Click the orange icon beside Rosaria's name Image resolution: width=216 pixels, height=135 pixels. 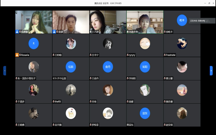17,55
